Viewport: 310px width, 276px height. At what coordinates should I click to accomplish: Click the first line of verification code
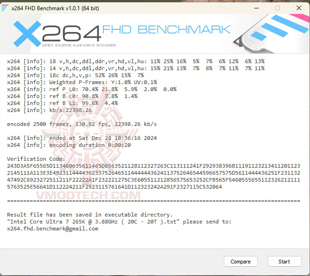154,166
